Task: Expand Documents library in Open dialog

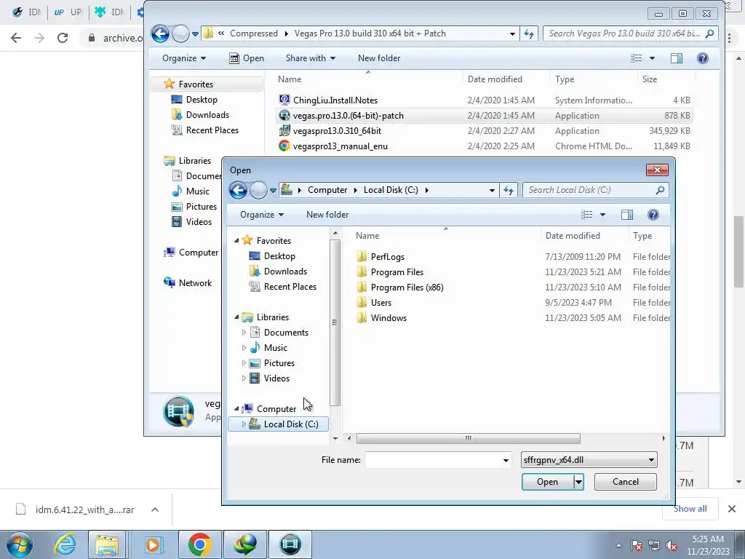Action: click(244, 332)
